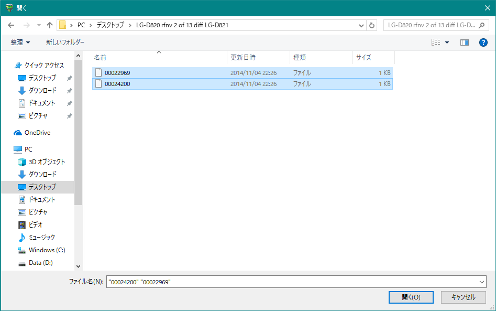Open pinned デスクトップ under Quick Access
The width and height of the screenshot is (496, 311).
click(x=42, y=78)
